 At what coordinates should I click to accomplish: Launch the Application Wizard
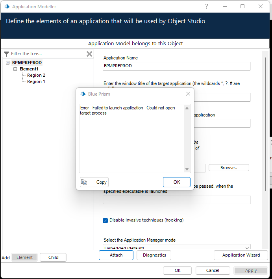tap(241, 255)
